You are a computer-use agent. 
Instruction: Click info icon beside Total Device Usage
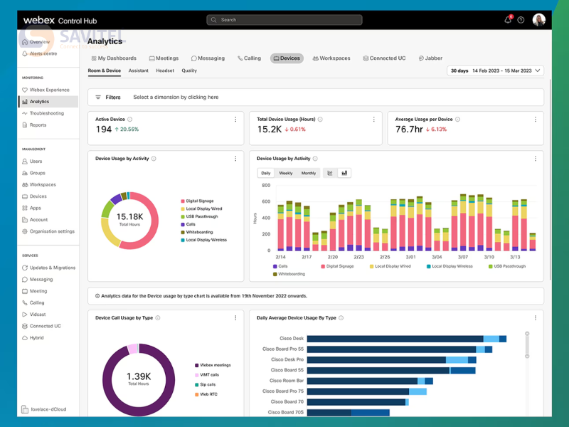tap(320, 120)
